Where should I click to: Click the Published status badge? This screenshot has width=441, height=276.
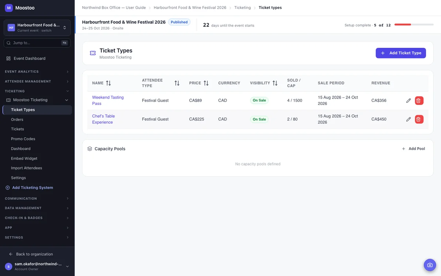pos(179,22)
